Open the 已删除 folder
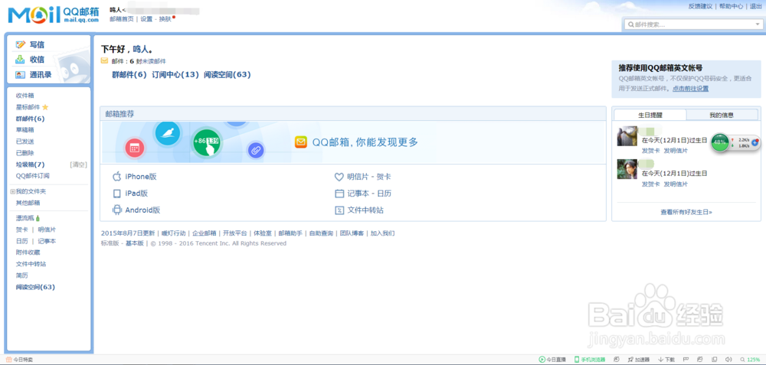 25,153
